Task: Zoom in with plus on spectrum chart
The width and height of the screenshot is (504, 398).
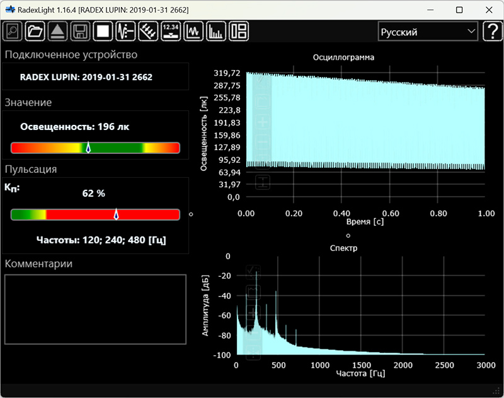Action: 253,312
